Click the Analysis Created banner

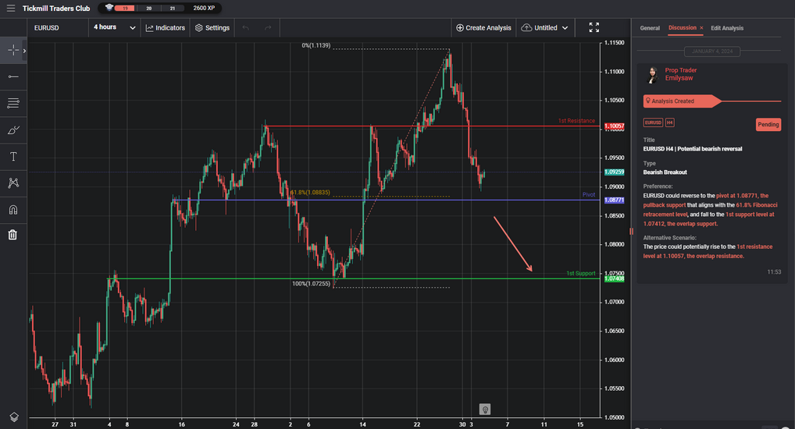click(x=682, y=101)
